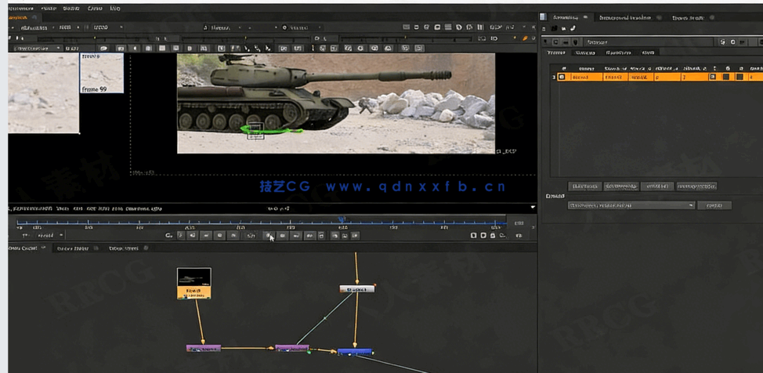Screen dimensions: 763x373
Task: Click the average tracks button
Action: click(x=696, y=186)
